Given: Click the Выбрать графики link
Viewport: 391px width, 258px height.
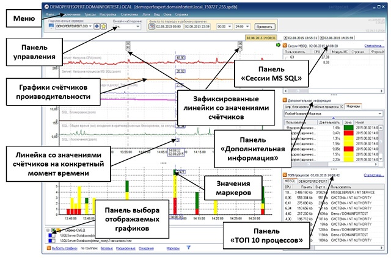Looking at the screenshot, I should [x=65, y=248].
